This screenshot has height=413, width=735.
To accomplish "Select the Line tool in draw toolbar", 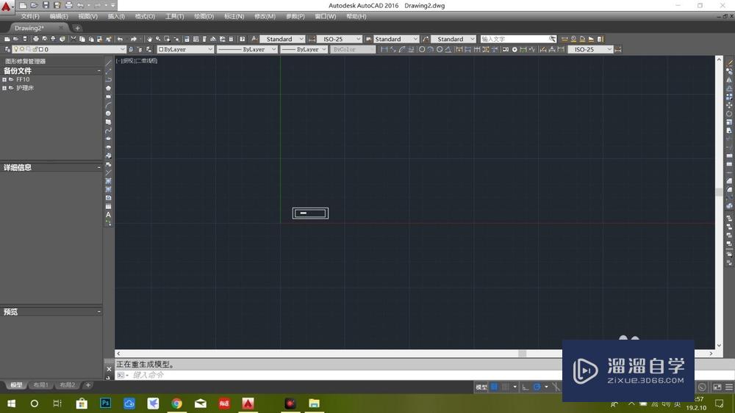I will [108, 62].
